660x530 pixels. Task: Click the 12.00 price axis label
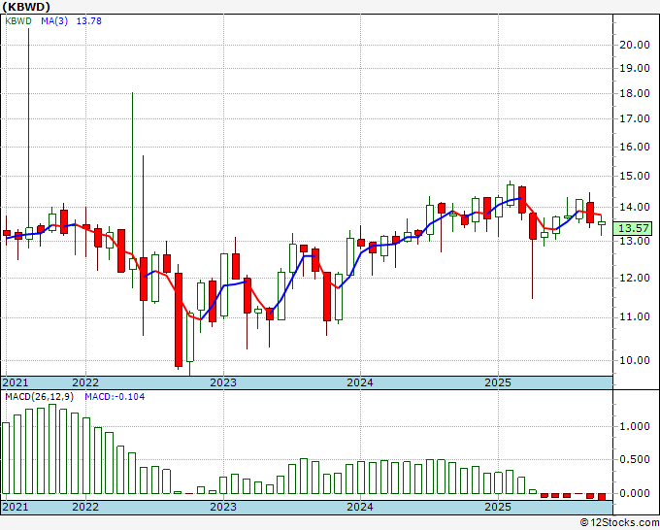tap(635, 278)
